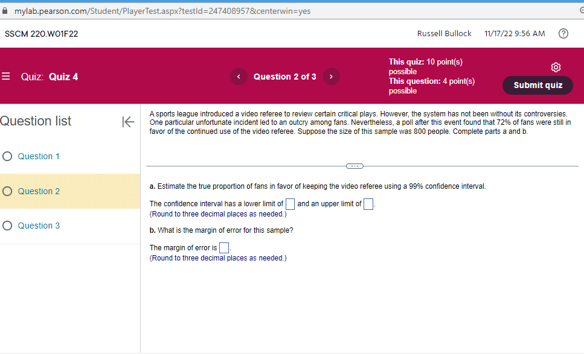Click the course code SSCM 220.W01F22
The image size is (584, 354).
[41, 34]
